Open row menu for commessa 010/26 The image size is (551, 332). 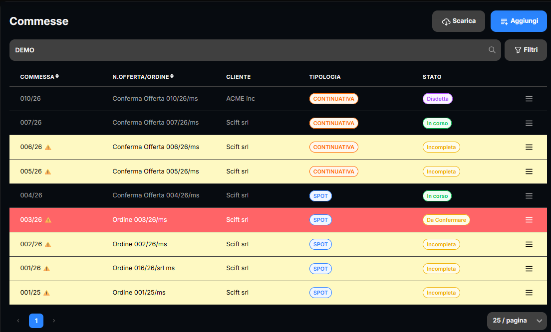pyautogui.click(x=529, y=99)
